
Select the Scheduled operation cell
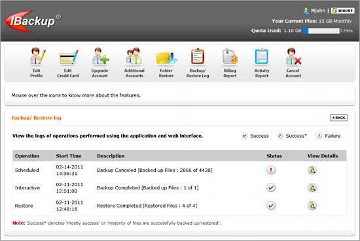[x=27, y=170]
